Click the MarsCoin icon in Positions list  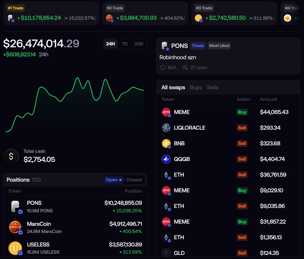15,227
